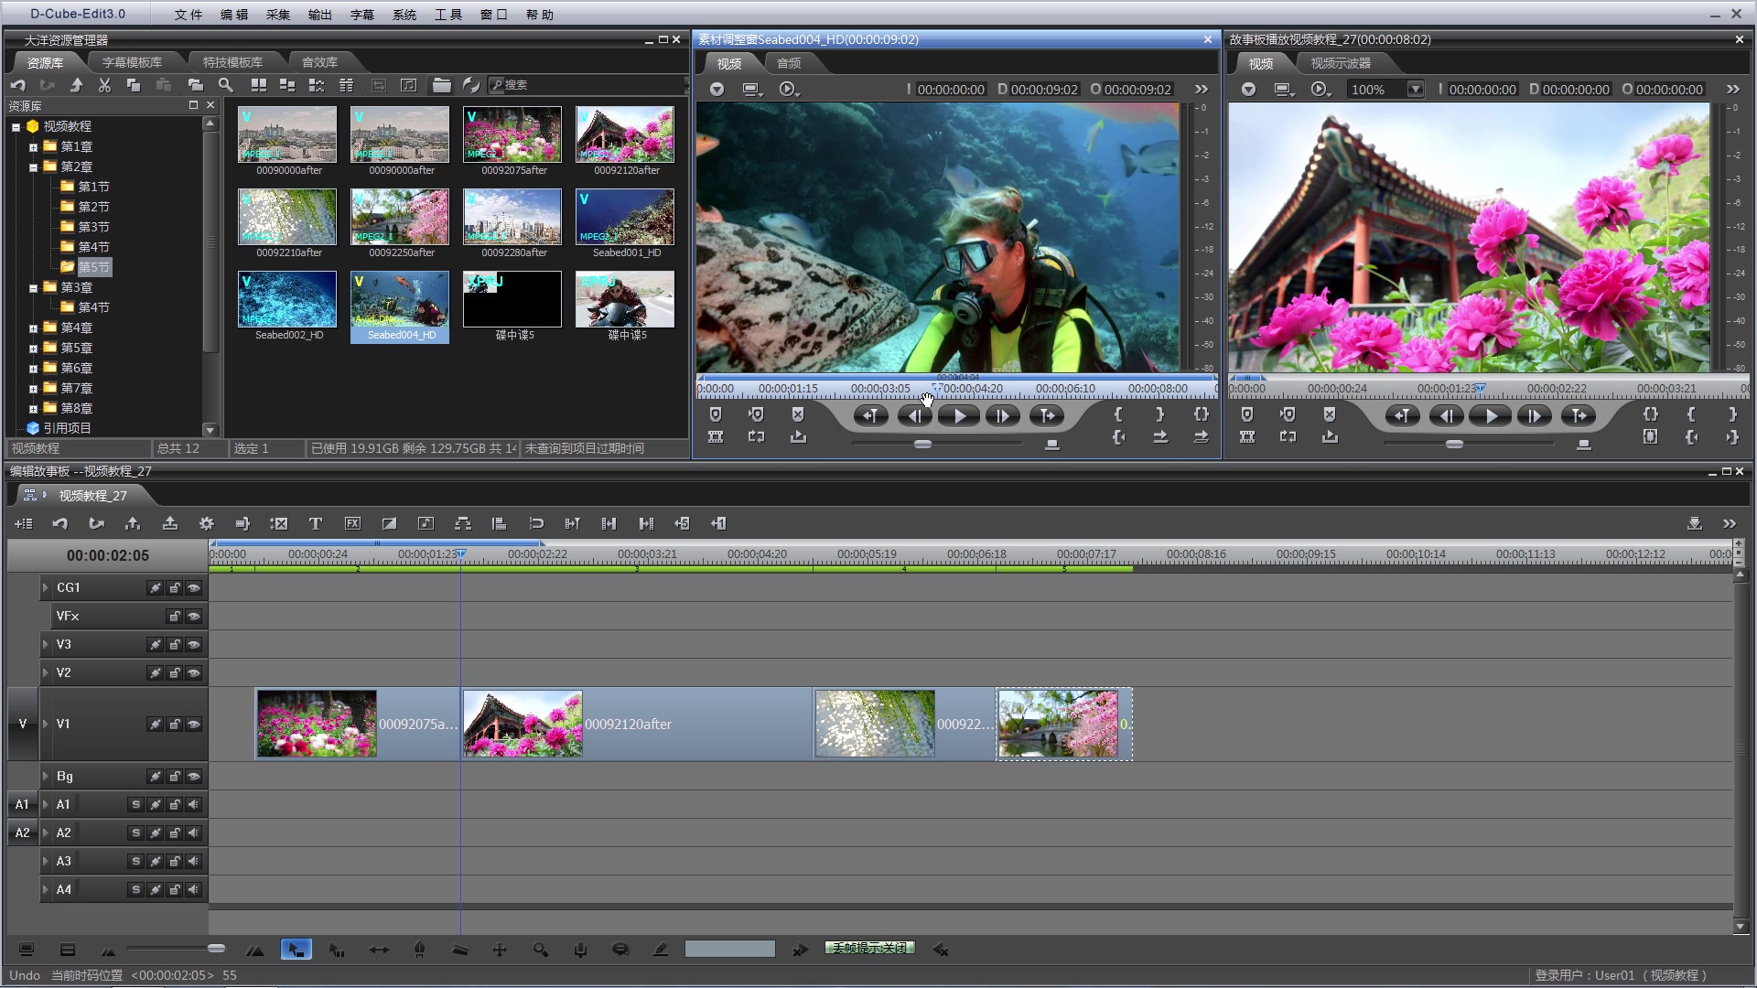Expand the 第1章 folder in tree
The width and height of the screenshot is (1757, 988).
click(34, 147)
